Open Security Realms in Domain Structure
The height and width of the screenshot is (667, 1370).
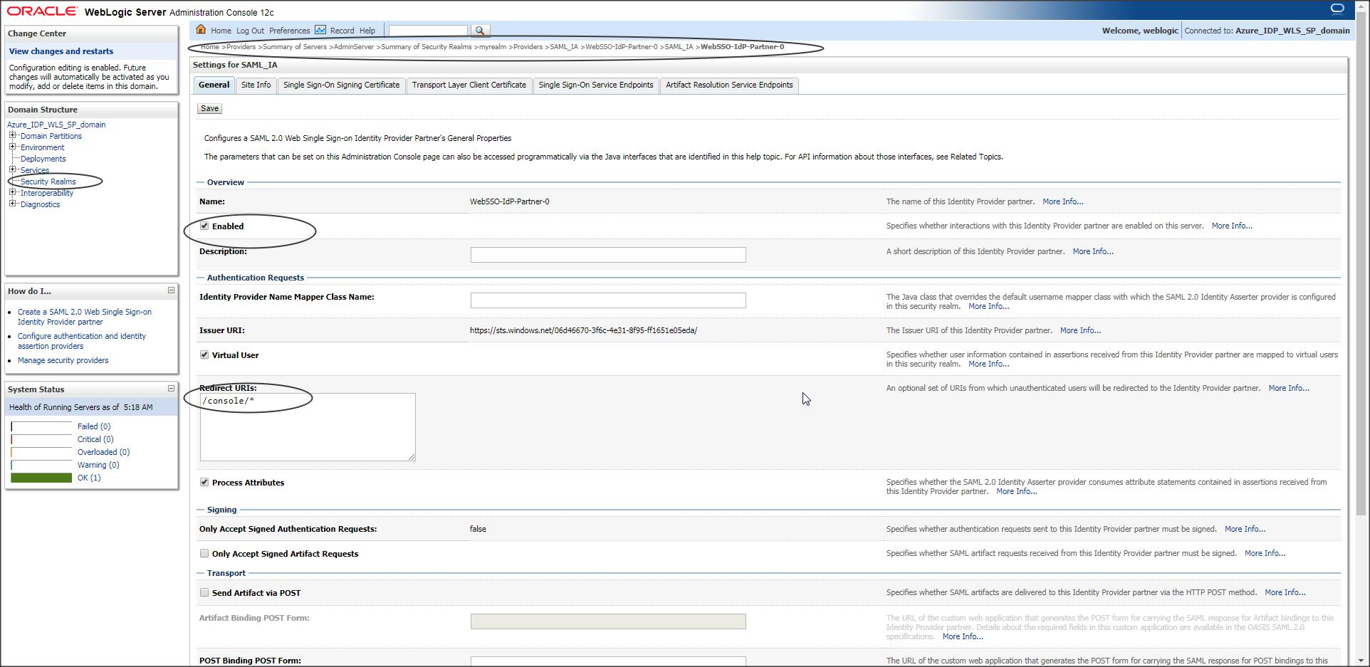[x=48, y=182]
